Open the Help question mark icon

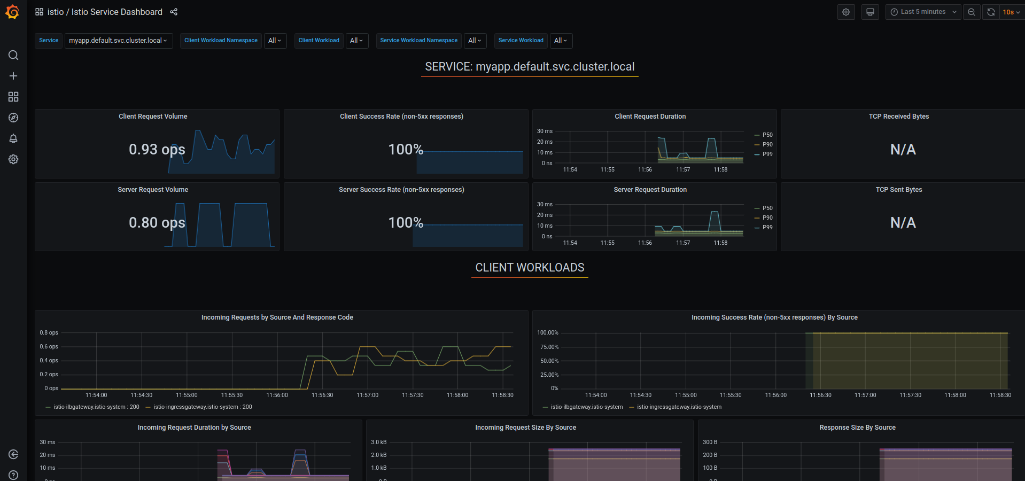[x=13, y=475]
